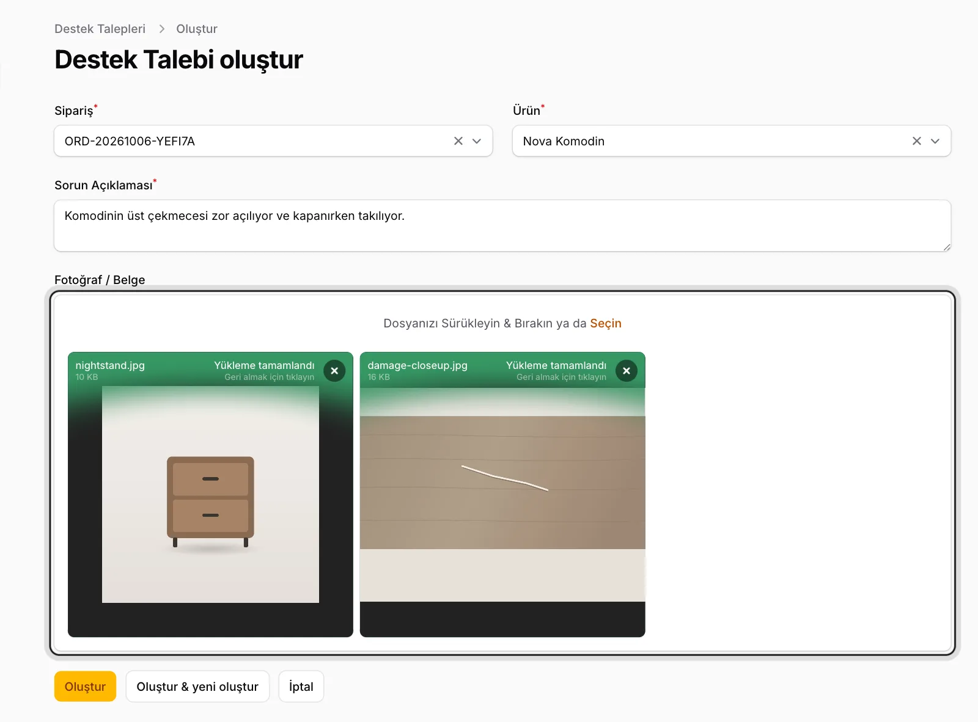Cancel with the İptal button
The height and width of the screenshot is (722, 978).
pyautogui.click(x=301, y=687)
